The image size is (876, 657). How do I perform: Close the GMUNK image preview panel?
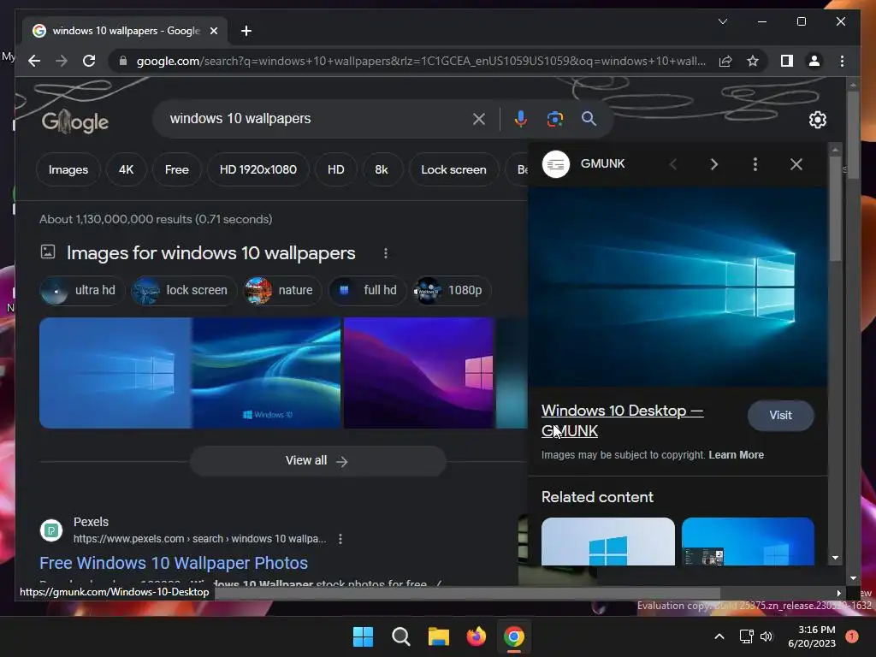click(796, 164)
